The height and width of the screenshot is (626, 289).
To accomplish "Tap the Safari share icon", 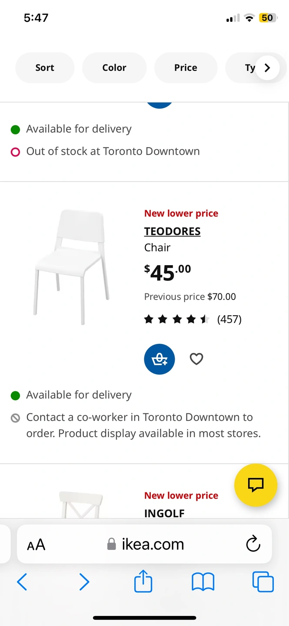I will coord(143,582).
